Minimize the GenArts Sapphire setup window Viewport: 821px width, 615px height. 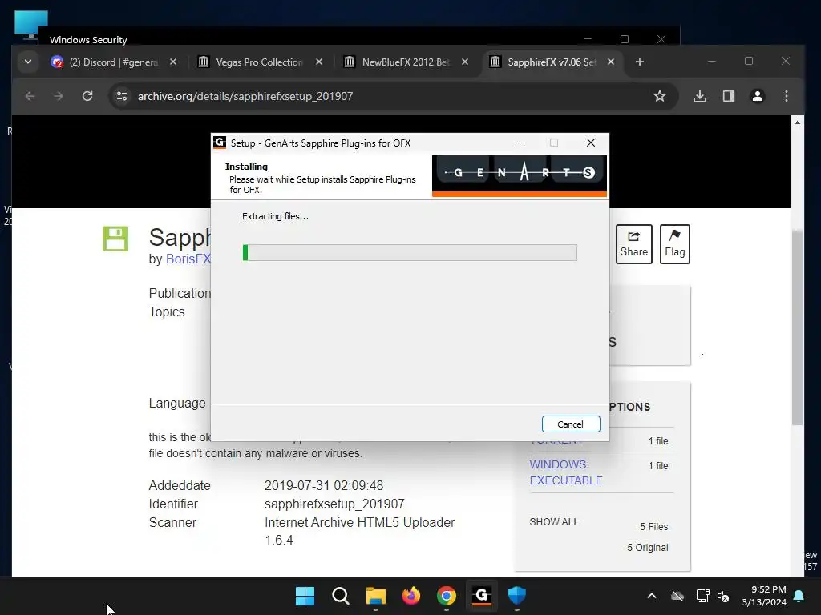click(x=518, y=143)
